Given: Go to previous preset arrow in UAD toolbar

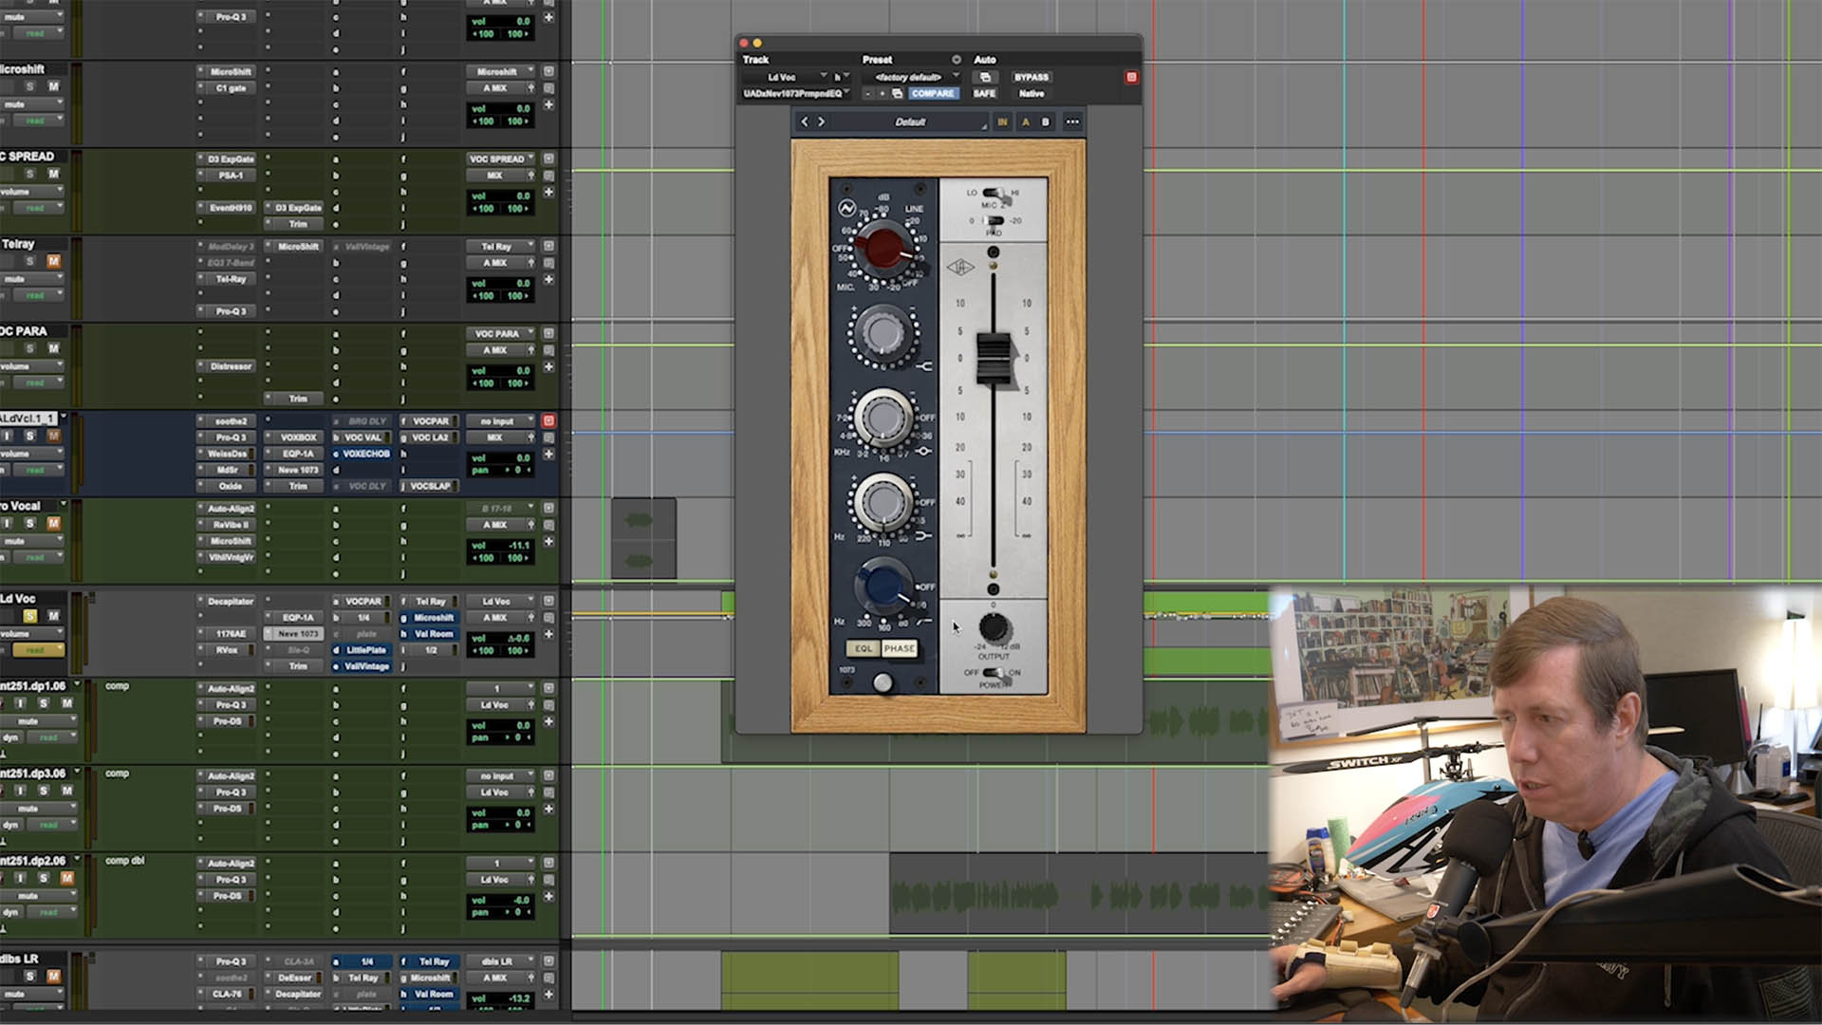Looking at the screenshot, I should [x=805, y=121].
